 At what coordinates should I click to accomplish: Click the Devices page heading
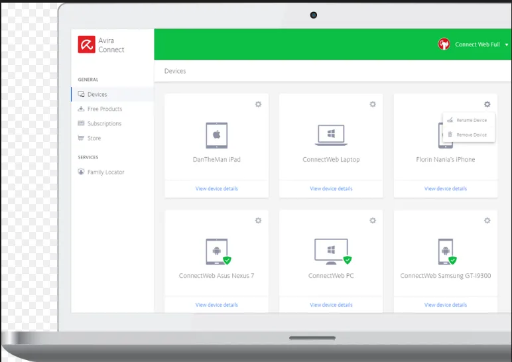(175, 71)
